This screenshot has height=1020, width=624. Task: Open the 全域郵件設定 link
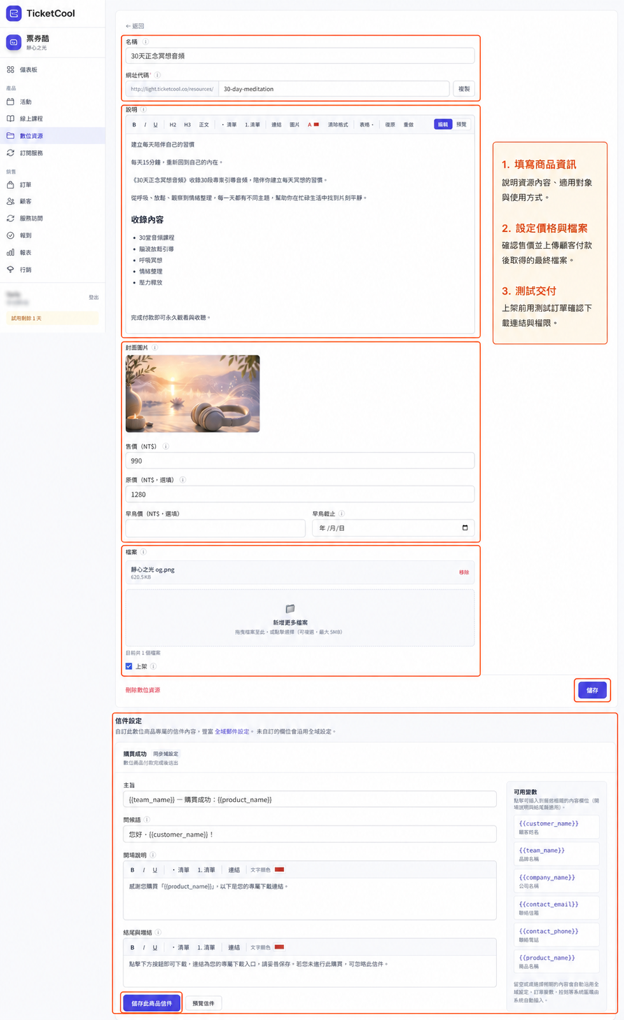[232, 732]
